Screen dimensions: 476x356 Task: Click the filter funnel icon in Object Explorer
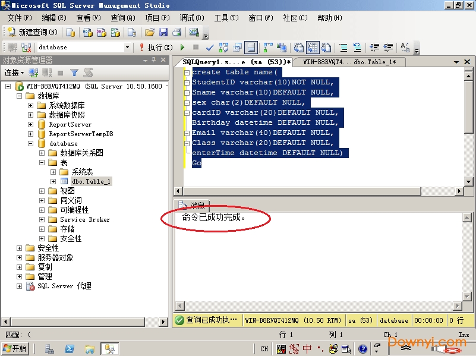click(x=74, y=73)
